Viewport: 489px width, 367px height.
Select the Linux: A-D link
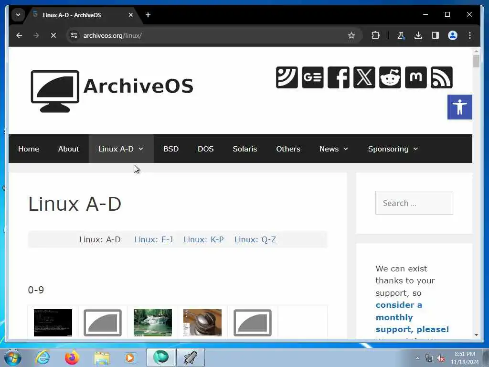pos(100,239)
